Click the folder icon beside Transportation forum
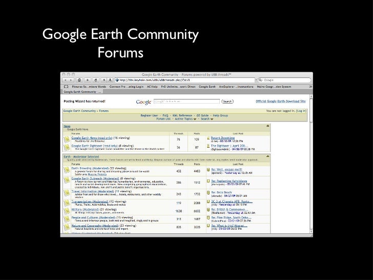Image resolution: width=373 pixels, height=280 pixels. [67, 203]
